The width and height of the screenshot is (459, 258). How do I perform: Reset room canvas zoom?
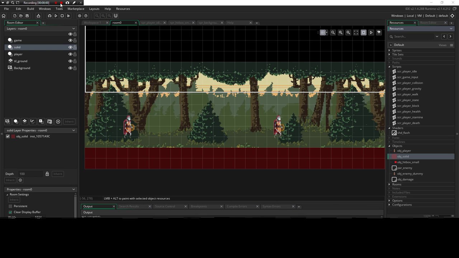tap(341, 33)
